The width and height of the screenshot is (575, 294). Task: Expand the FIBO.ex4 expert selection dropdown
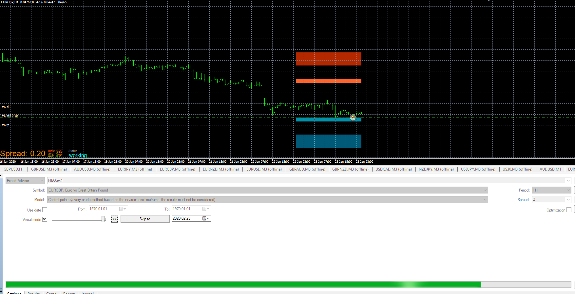coord(568,181)
